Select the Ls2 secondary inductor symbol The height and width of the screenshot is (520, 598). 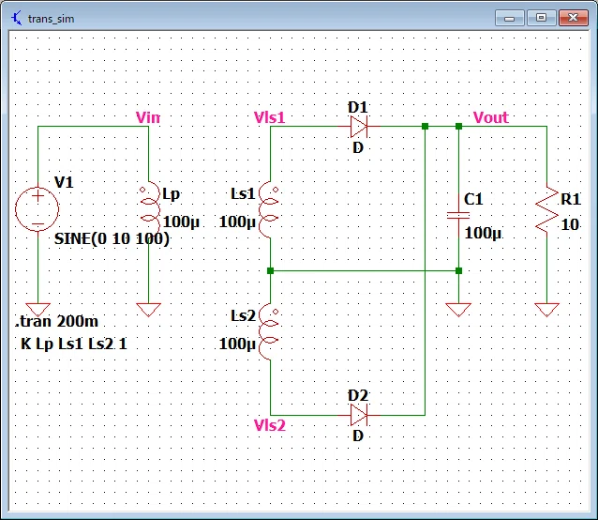point(269,331)
